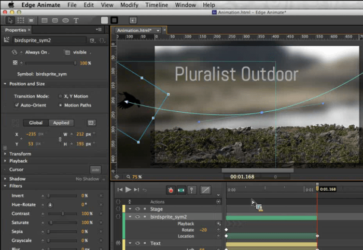Image resolution: width=363 pixels, height=250 pixels.
Task: Select the Rounded Rectangle tool
Action: 55,20
